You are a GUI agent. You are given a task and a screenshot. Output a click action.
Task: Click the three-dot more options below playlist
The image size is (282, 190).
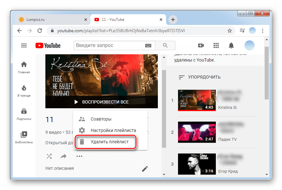[x=79, y=156]
